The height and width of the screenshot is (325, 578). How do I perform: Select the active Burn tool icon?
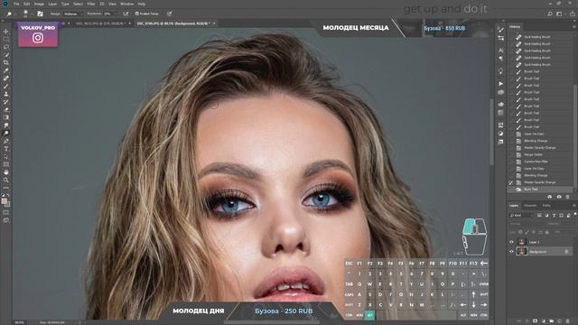tap(6, 133)
